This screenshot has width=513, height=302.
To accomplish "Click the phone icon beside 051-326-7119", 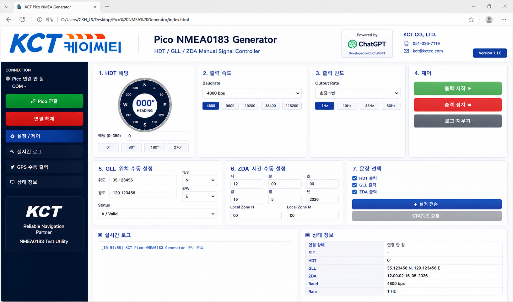I will point(406,43).
